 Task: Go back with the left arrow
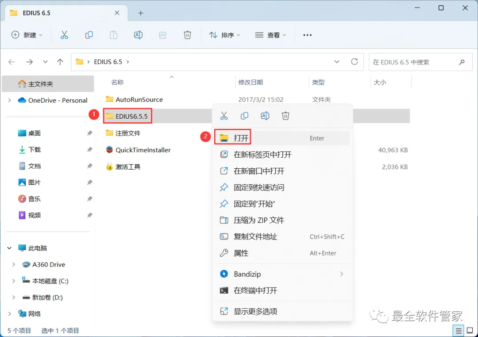pyautogui.click(x=12, y=62)
